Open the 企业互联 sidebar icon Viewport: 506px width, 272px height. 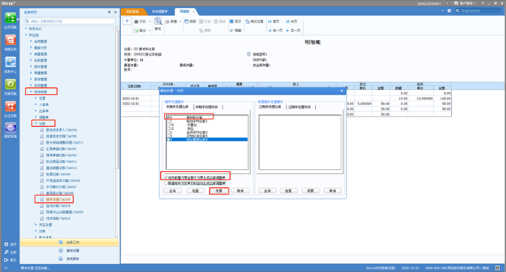(11, 106)
